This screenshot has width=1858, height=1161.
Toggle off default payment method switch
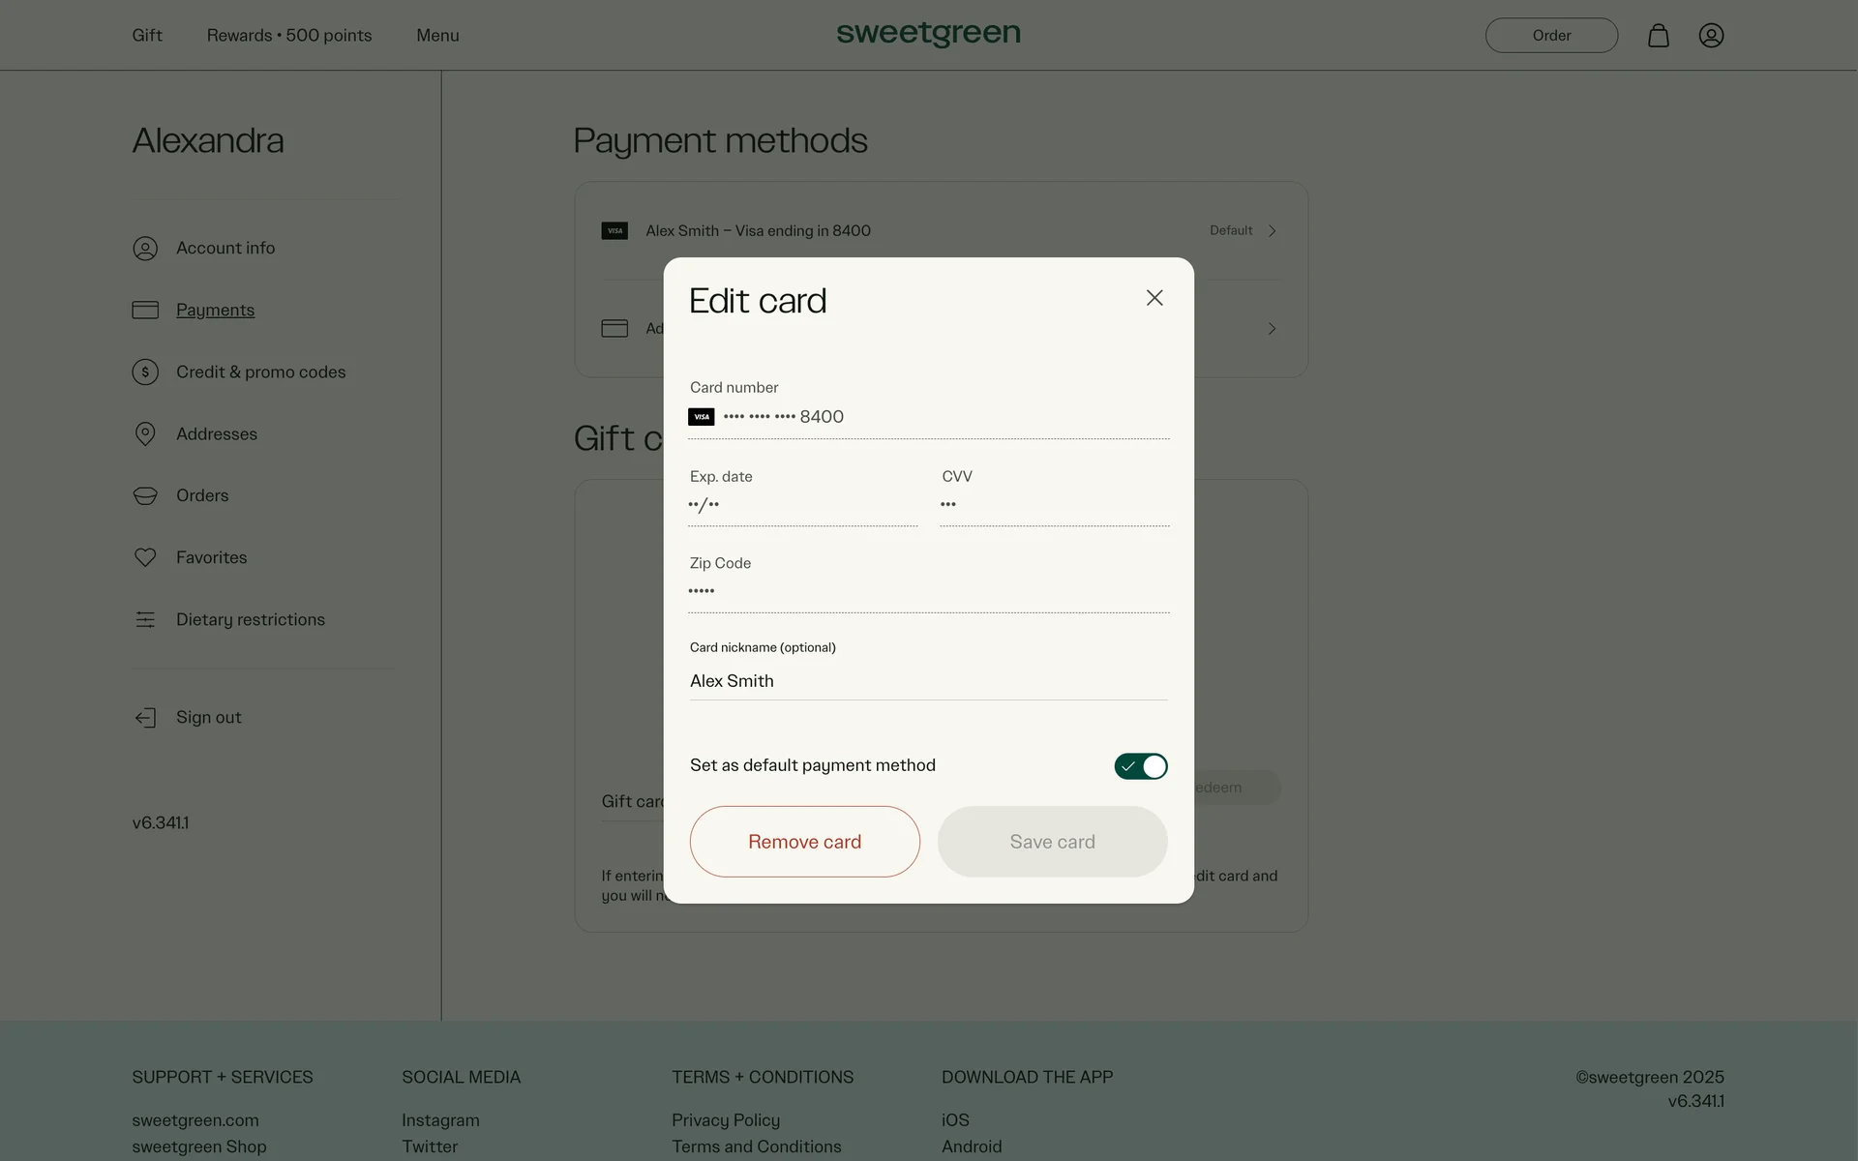1141,766
